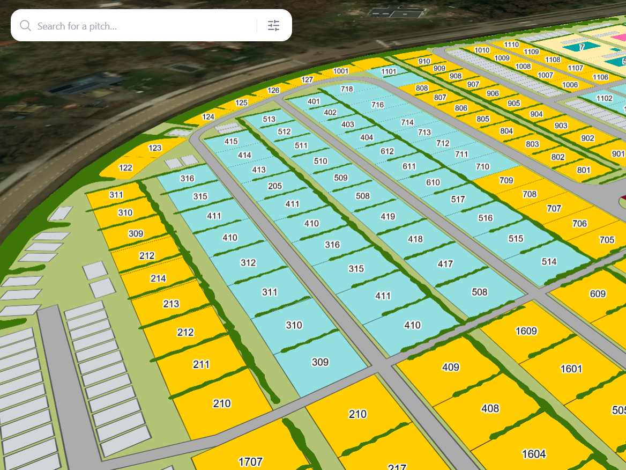Pick pitch 710
This screenshot has height=470, width=626.
coord(482,166)
